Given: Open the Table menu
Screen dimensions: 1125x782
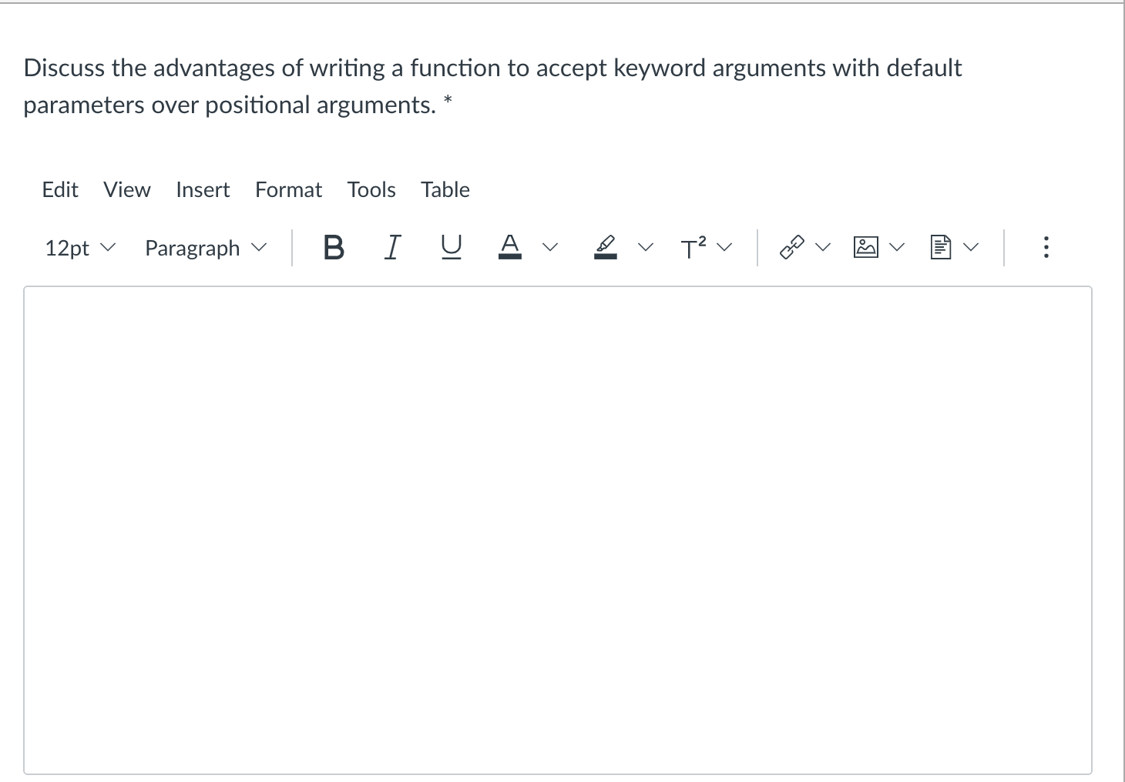Looking at the screenshot, I should (445, 189).
